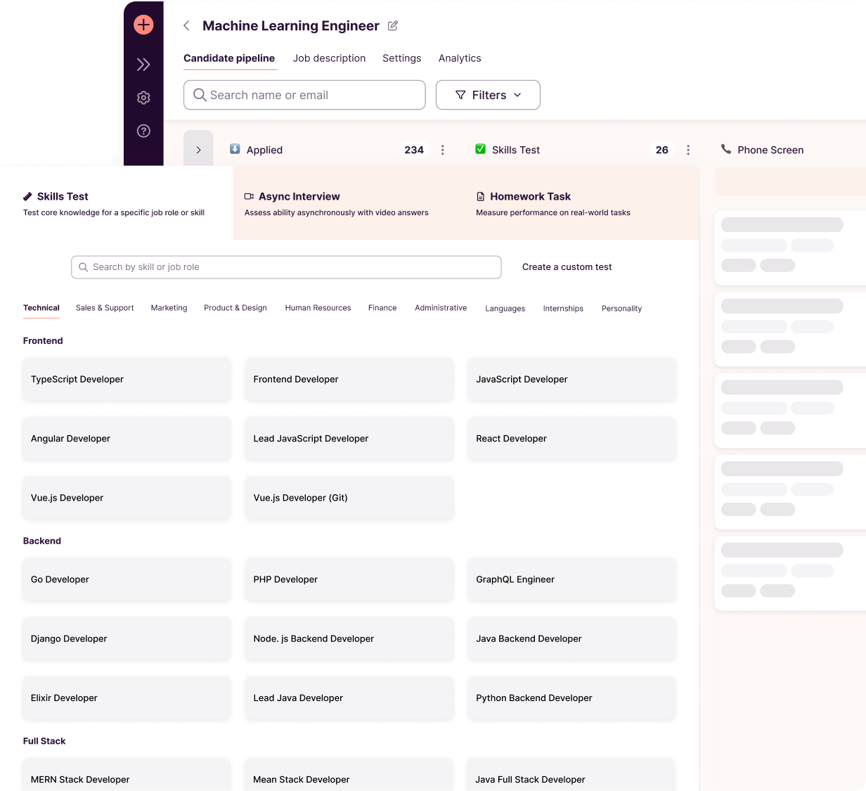Expand collapsed column with chevron button
866x791 pixels.
click(x=198, y=149)
